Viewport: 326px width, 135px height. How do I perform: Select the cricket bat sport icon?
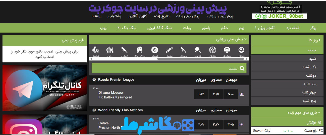click(124, 50)
